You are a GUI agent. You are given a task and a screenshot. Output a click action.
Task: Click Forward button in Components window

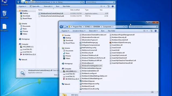pyautogui.click(x=65, y=27)
